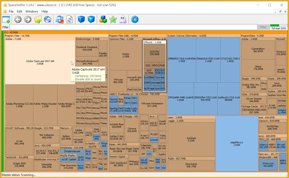The height and width of the screenshot is (178, 289).
Task: Go back with the left arrow icon
Action: (18, 19)
